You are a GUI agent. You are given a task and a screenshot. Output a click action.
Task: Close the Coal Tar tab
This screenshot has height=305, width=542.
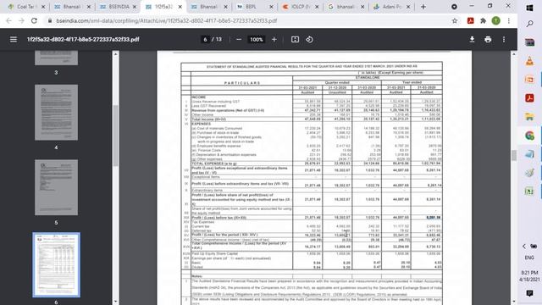43,7
